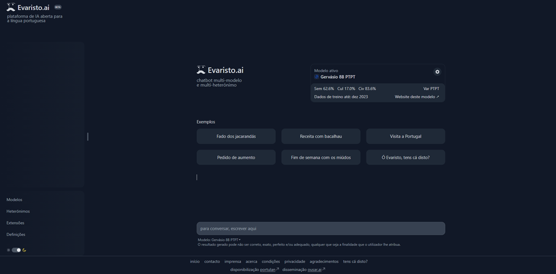Viewport: 556px width, 274px height.
Task: Open model settings gear icon
Action: point(437,72)
